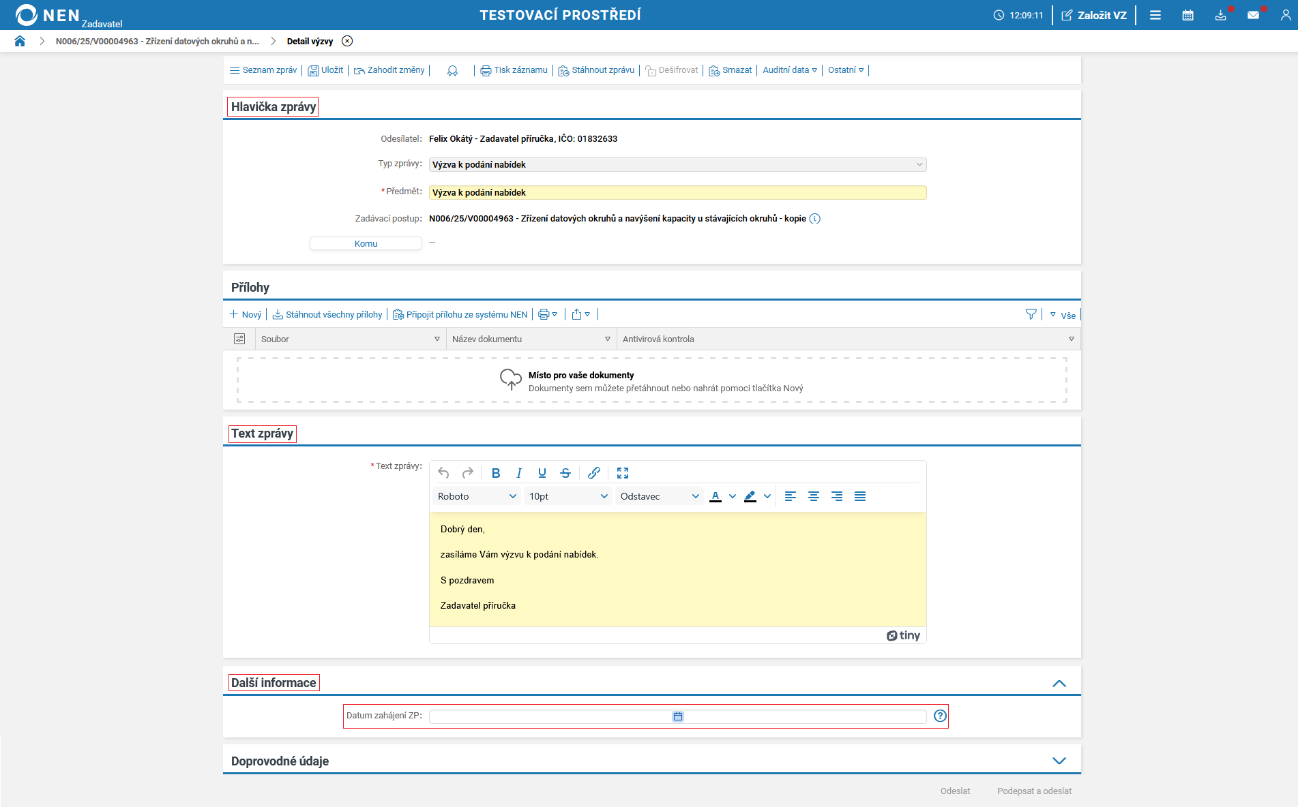Image resolution: width=1298 pixels, height=807 pixels.
Task: Click the Předmět input field
Action: [677, 193]
